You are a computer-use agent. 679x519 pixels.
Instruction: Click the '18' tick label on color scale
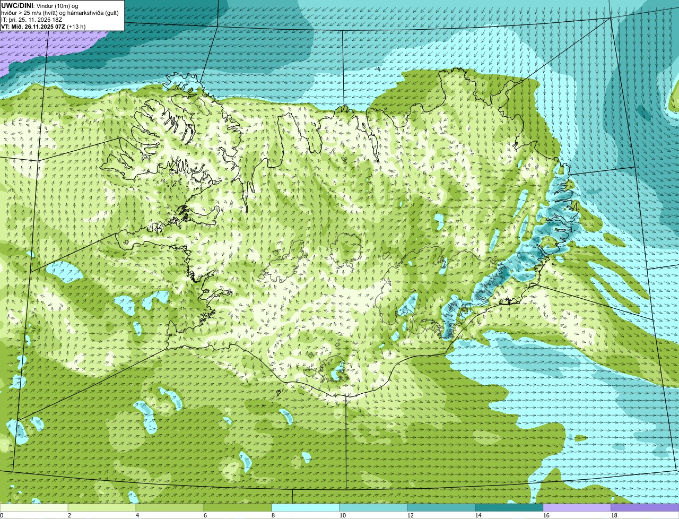click(614, 515)
